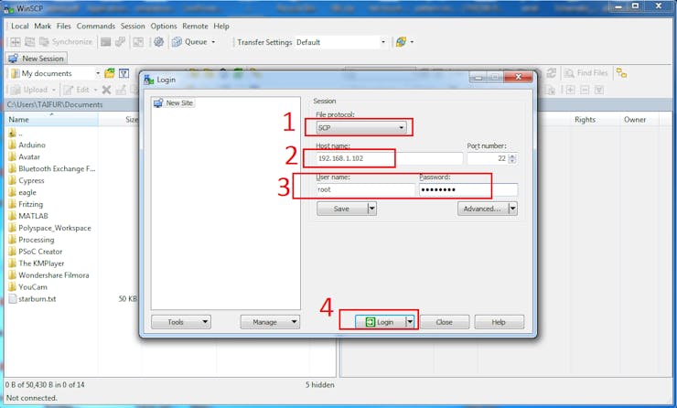The height and width of the screenshot is (408, 677).
Task: Open the Manage dropdown button
Action: (270, 322)
